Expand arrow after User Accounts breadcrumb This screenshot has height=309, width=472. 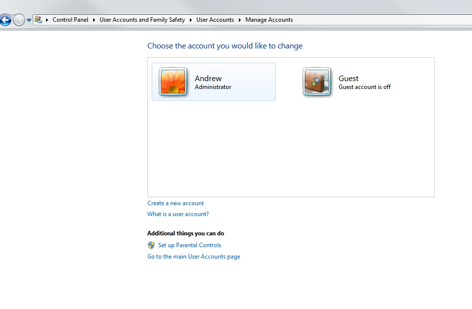239,20
